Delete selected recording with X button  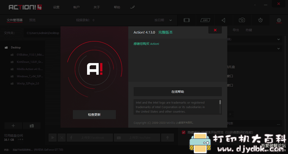62,137
